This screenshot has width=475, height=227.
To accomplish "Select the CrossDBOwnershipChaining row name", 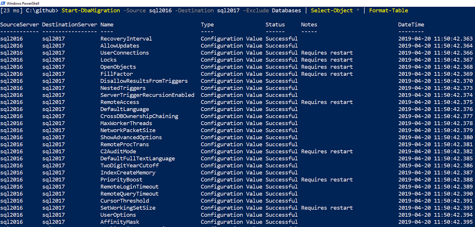I will [139, 116].
